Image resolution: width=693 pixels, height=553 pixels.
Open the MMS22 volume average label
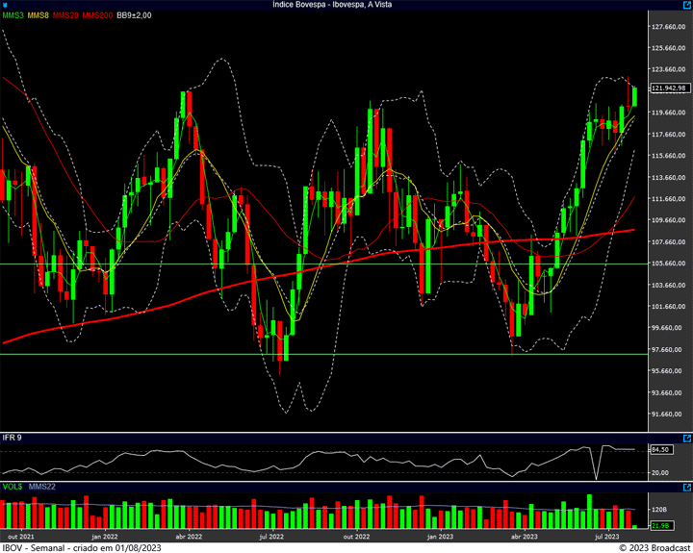point(42,487)
